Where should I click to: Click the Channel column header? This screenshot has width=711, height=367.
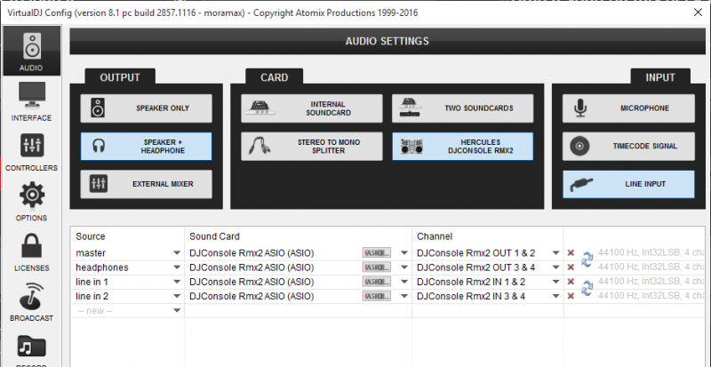[435, 236]
